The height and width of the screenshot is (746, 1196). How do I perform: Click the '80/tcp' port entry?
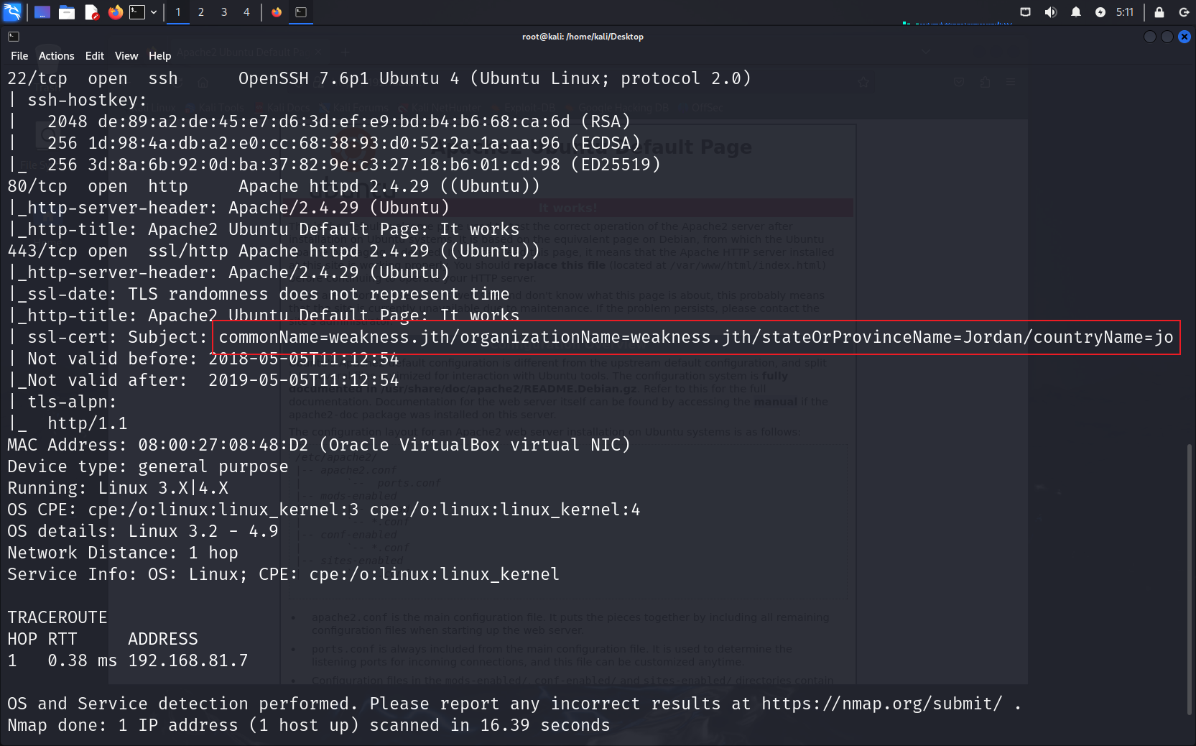point(37,186)
